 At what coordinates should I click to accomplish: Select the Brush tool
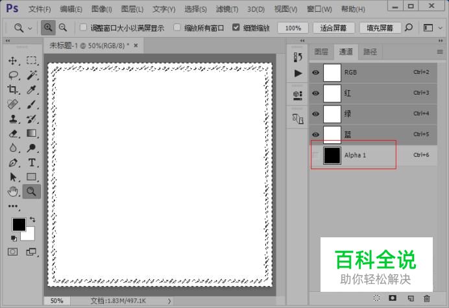point(32,104)
